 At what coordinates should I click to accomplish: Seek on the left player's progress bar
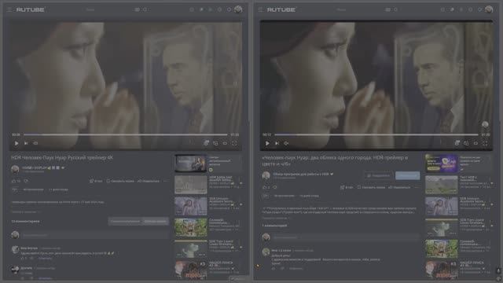(126, 134)
